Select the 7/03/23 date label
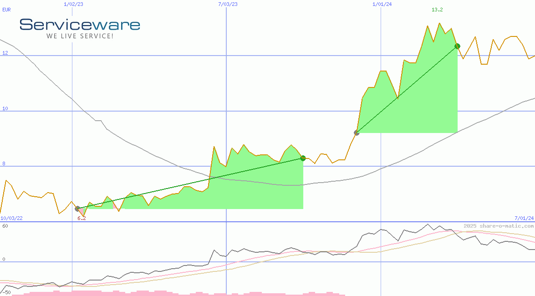This screenshot has width=535, height=296. [x=228, y=4]
